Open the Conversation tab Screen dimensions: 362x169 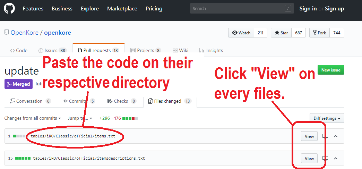coord(30,101)
